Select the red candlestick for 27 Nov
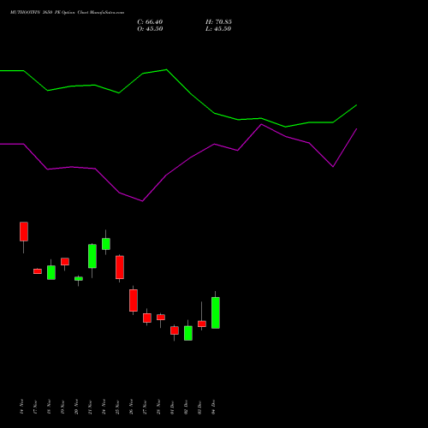 [147, 318]
